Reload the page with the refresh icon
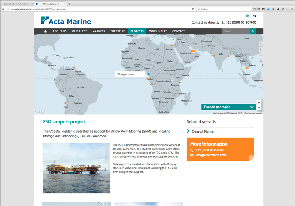 coord(193,9)
